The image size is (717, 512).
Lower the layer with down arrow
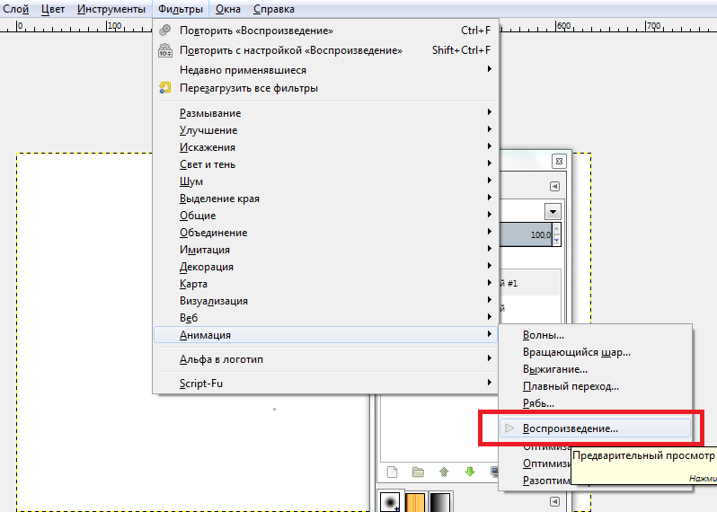point(470,472)
